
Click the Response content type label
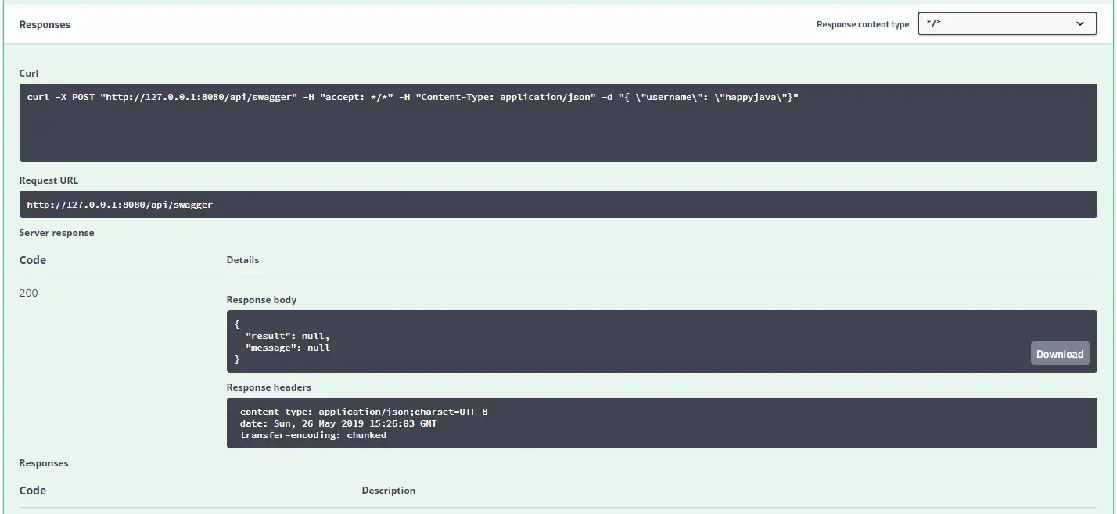(862, 25)
